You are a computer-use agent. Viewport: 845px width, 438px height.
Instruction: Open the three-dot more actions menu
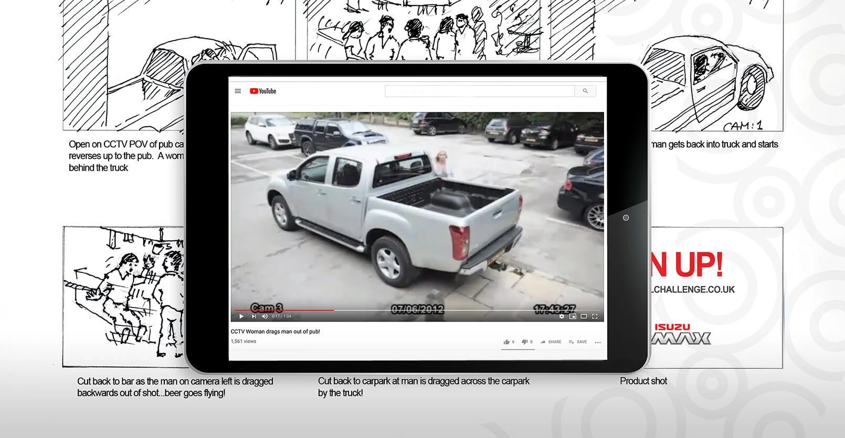[x=598, y=342]
